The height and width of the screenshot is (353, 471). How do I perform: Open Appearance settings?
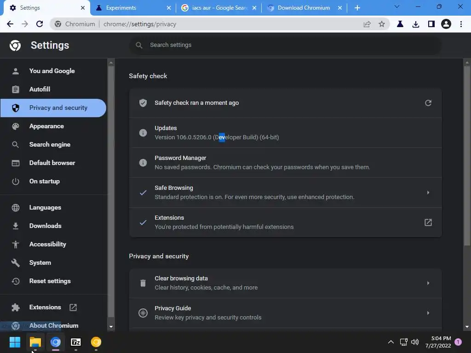(53, 126)
